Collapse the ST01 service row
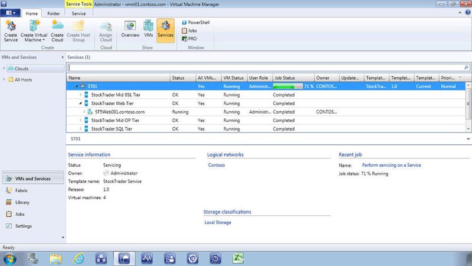Screen dimensions: 472x266 point(77,86)
